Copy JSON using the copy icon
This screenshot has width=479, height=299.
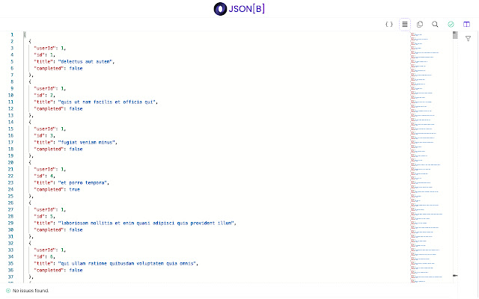[x=420, y=24]
